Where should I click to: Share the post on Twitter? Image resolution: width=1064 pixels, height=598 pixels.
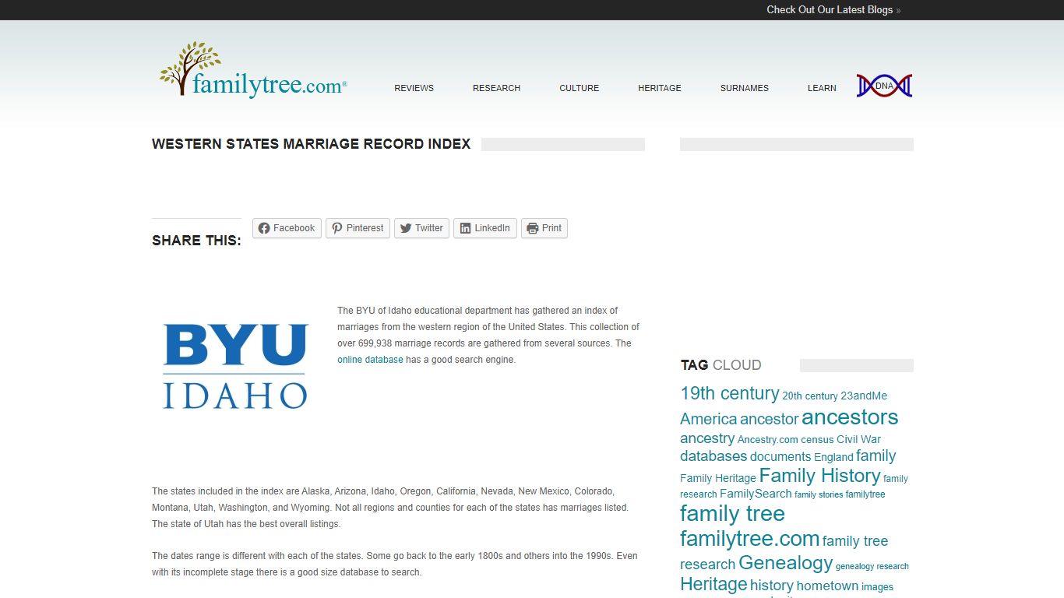(x=421, y=228)
